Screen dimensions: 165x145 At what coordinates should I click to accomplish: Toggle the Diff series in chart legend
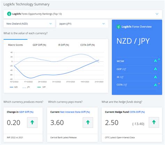point(41,87)
